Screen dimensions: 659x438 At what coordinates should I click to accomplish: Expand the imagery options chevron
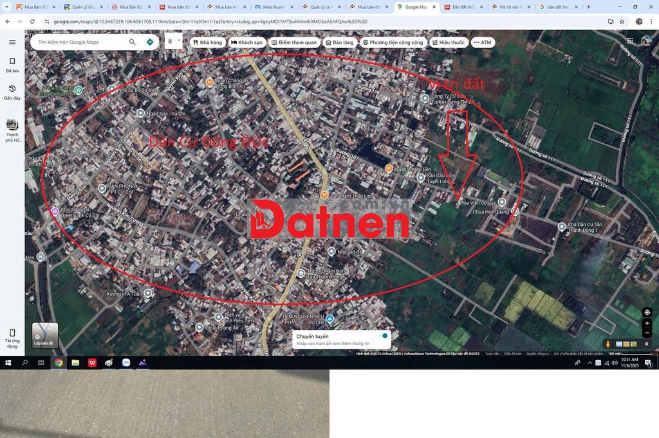pyautogui.click(x=646, y=344)
